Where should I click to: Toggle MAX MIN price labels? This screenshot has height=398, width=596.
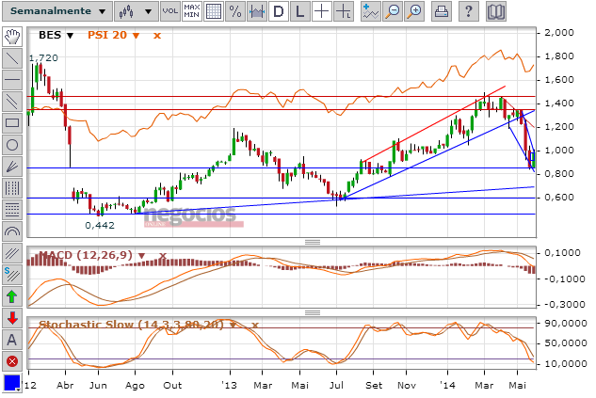191,11
